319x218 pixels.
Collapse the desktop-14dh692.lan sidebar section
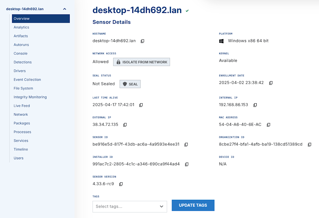coord(64,9)
